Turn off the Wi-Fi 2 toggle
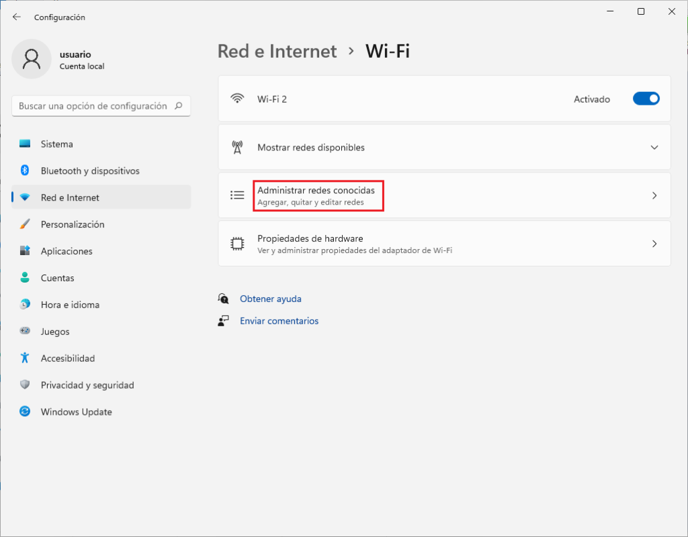This screenshot has height=537, width=688. point(646,99)
